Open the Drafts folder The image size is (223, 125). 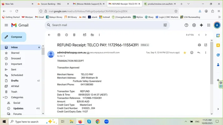pyautogui.click(x=15, y=81)
